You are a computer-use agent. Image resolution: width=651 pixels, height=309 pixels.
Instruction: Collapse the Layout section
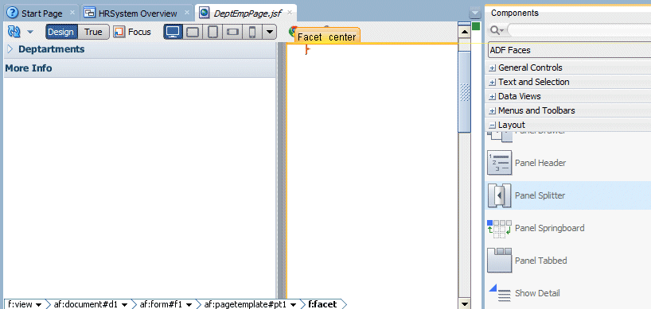click(493, 126)
